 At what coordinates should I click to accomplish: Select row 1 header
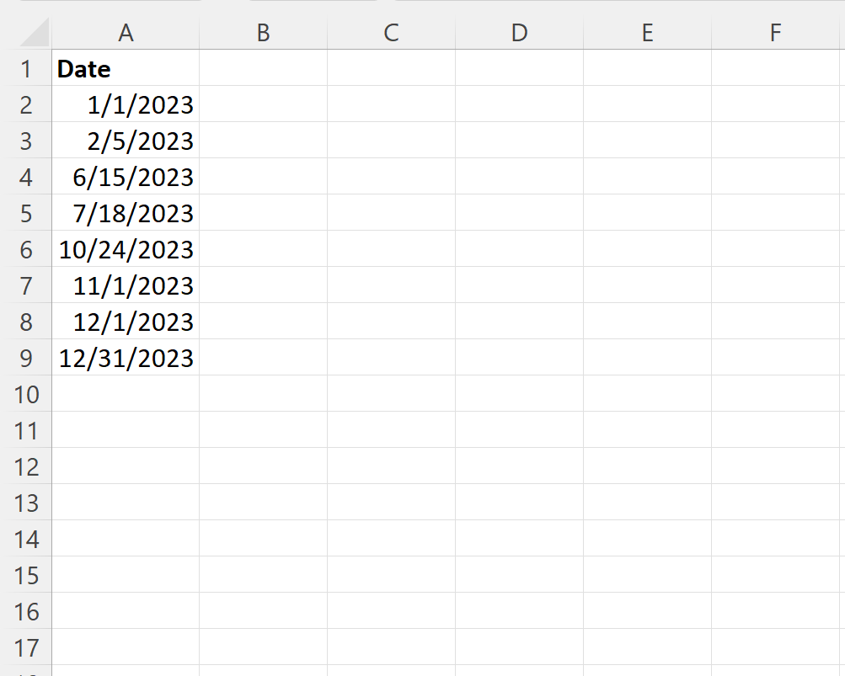[x=26, y=68]
